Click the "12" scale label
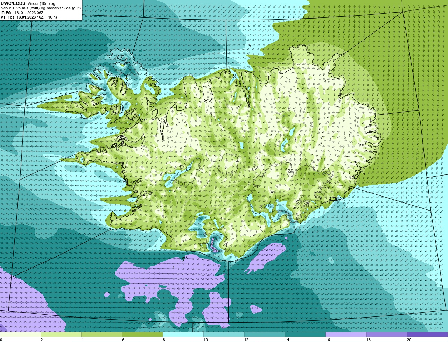 246,340
